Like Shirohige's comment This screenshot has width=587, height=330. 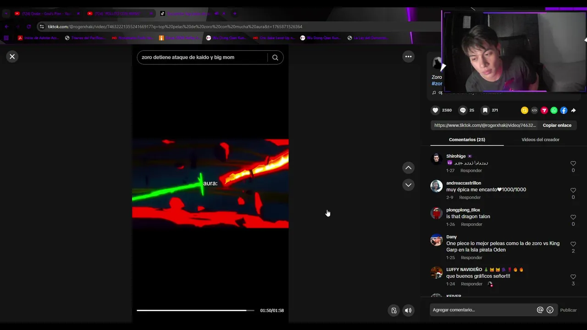click(573, 163)
